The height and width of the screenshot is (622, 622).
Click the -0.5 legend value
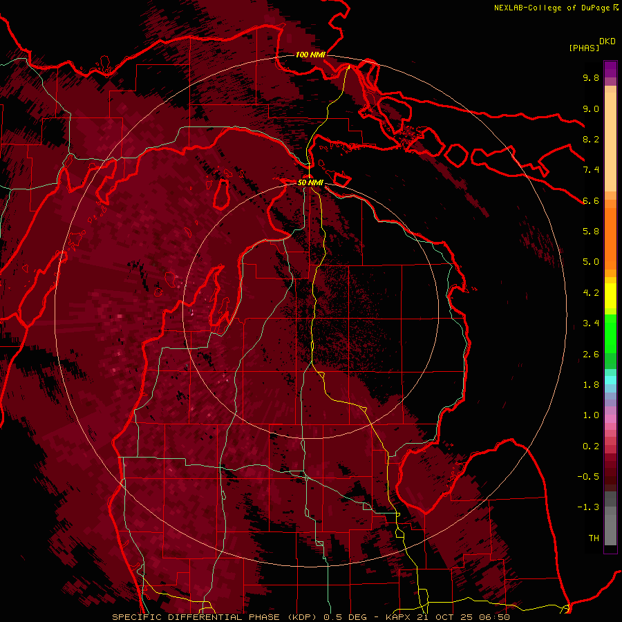[588, 477]
